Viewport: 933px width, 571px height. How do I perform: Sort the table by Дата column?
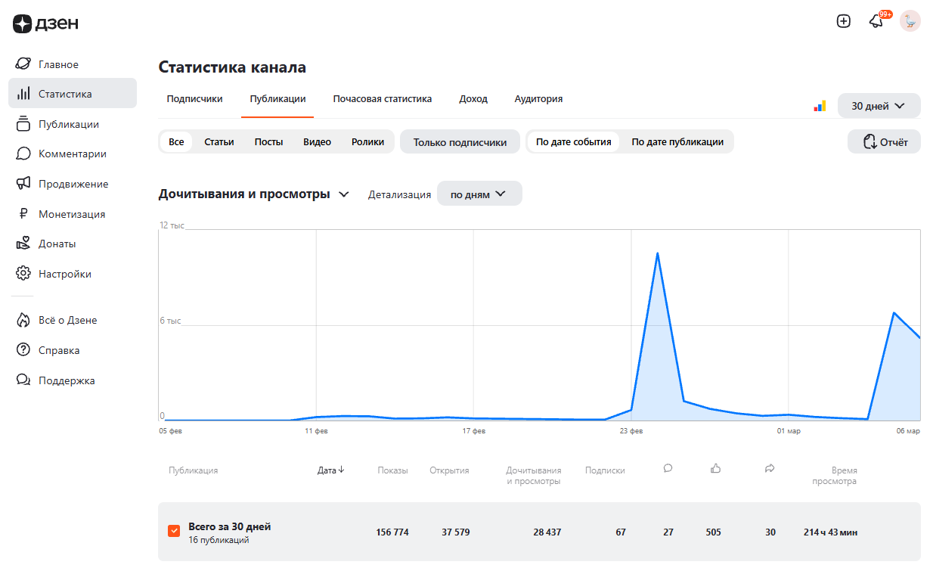pos(331,470)
